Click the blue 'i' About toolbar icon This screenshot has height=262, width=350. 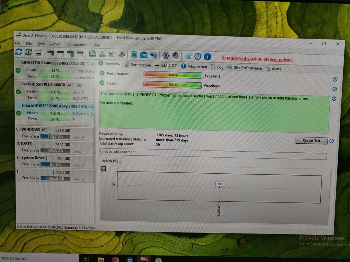pos(207,57)
